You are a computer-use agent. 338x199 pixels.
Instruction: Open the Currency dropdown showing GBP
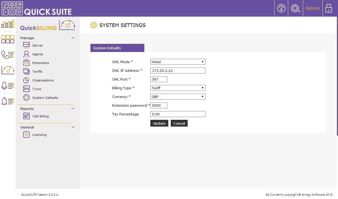pyautogui.click(x=178, y=97)
